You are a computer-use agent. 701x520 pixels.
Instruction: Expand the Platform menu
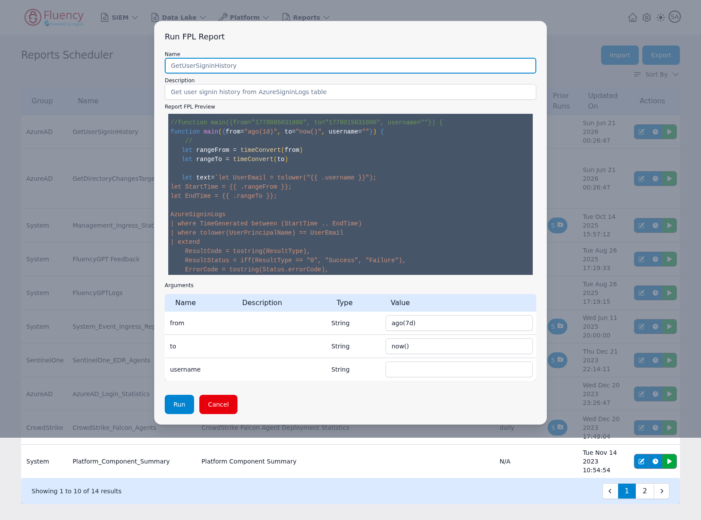pos(244,18)
